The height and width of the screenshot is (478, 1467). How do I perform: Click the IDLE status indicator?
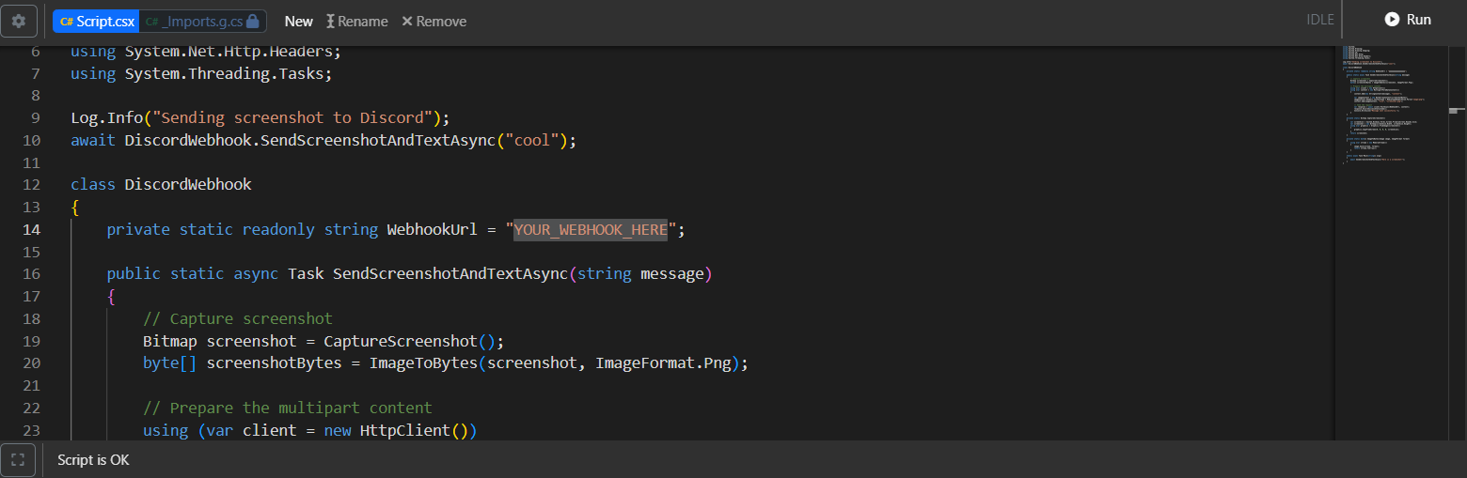[1319, 20]
